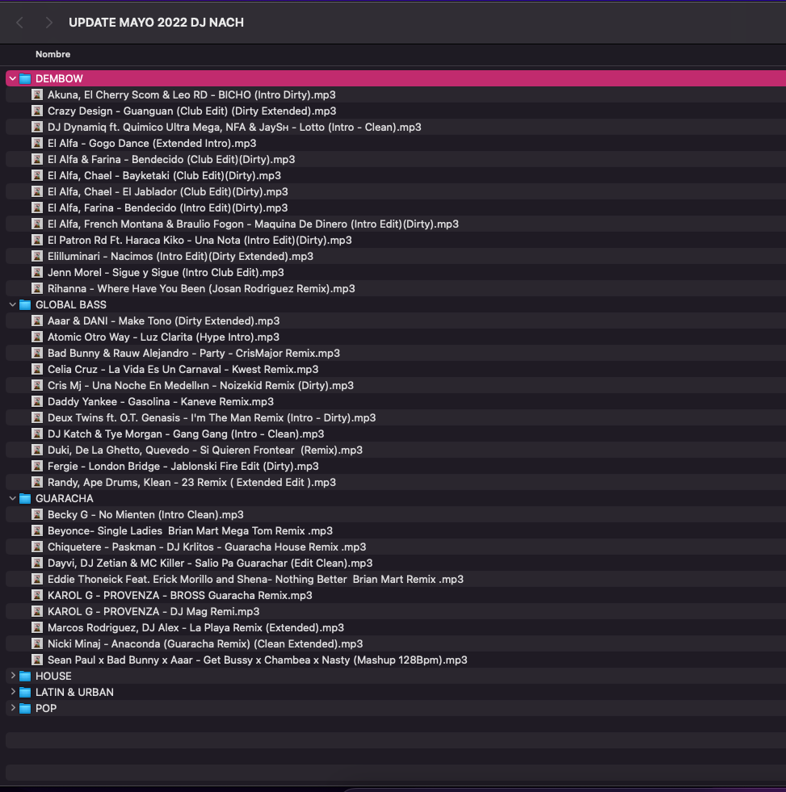The width and height of the screenshot is (786, 792).
Task: Click mp3 icon of Jenn Morel track
Action: 37,272
